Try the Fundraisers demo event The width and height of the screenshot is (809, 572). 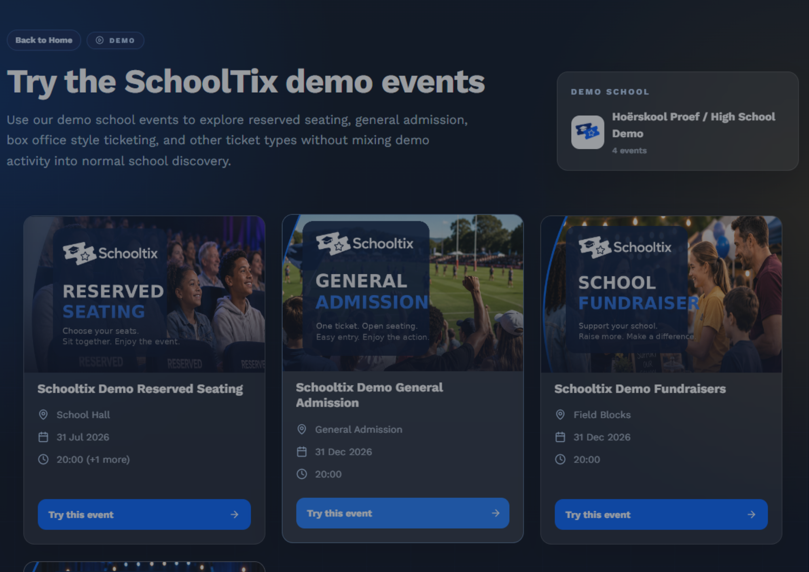point(661,514)
